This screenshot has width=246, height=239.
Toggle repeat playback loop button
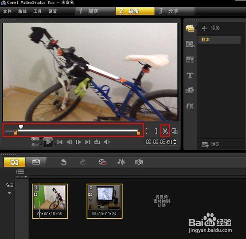[x=97, y=142]
